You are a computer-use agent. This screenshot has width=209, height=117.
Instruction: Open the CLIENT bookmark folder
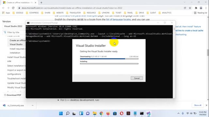tap(151, 13)
